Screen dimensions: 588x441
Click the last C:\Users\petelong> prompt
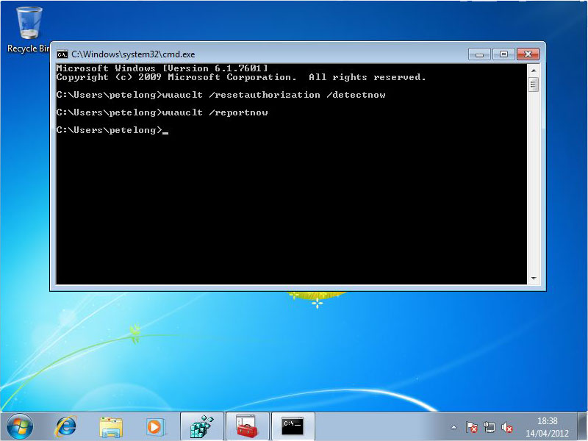tap(109, 130)
